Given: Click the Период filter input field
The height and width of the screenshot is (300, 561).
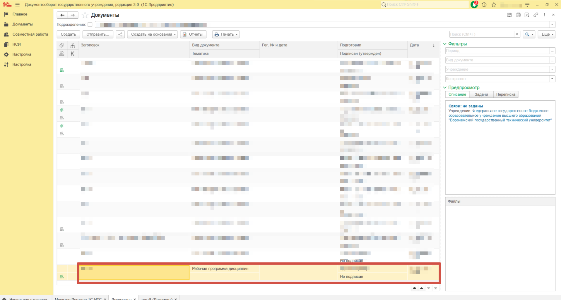Looking at the screenshot, I should pyautogui.click(x=497, y=51).
